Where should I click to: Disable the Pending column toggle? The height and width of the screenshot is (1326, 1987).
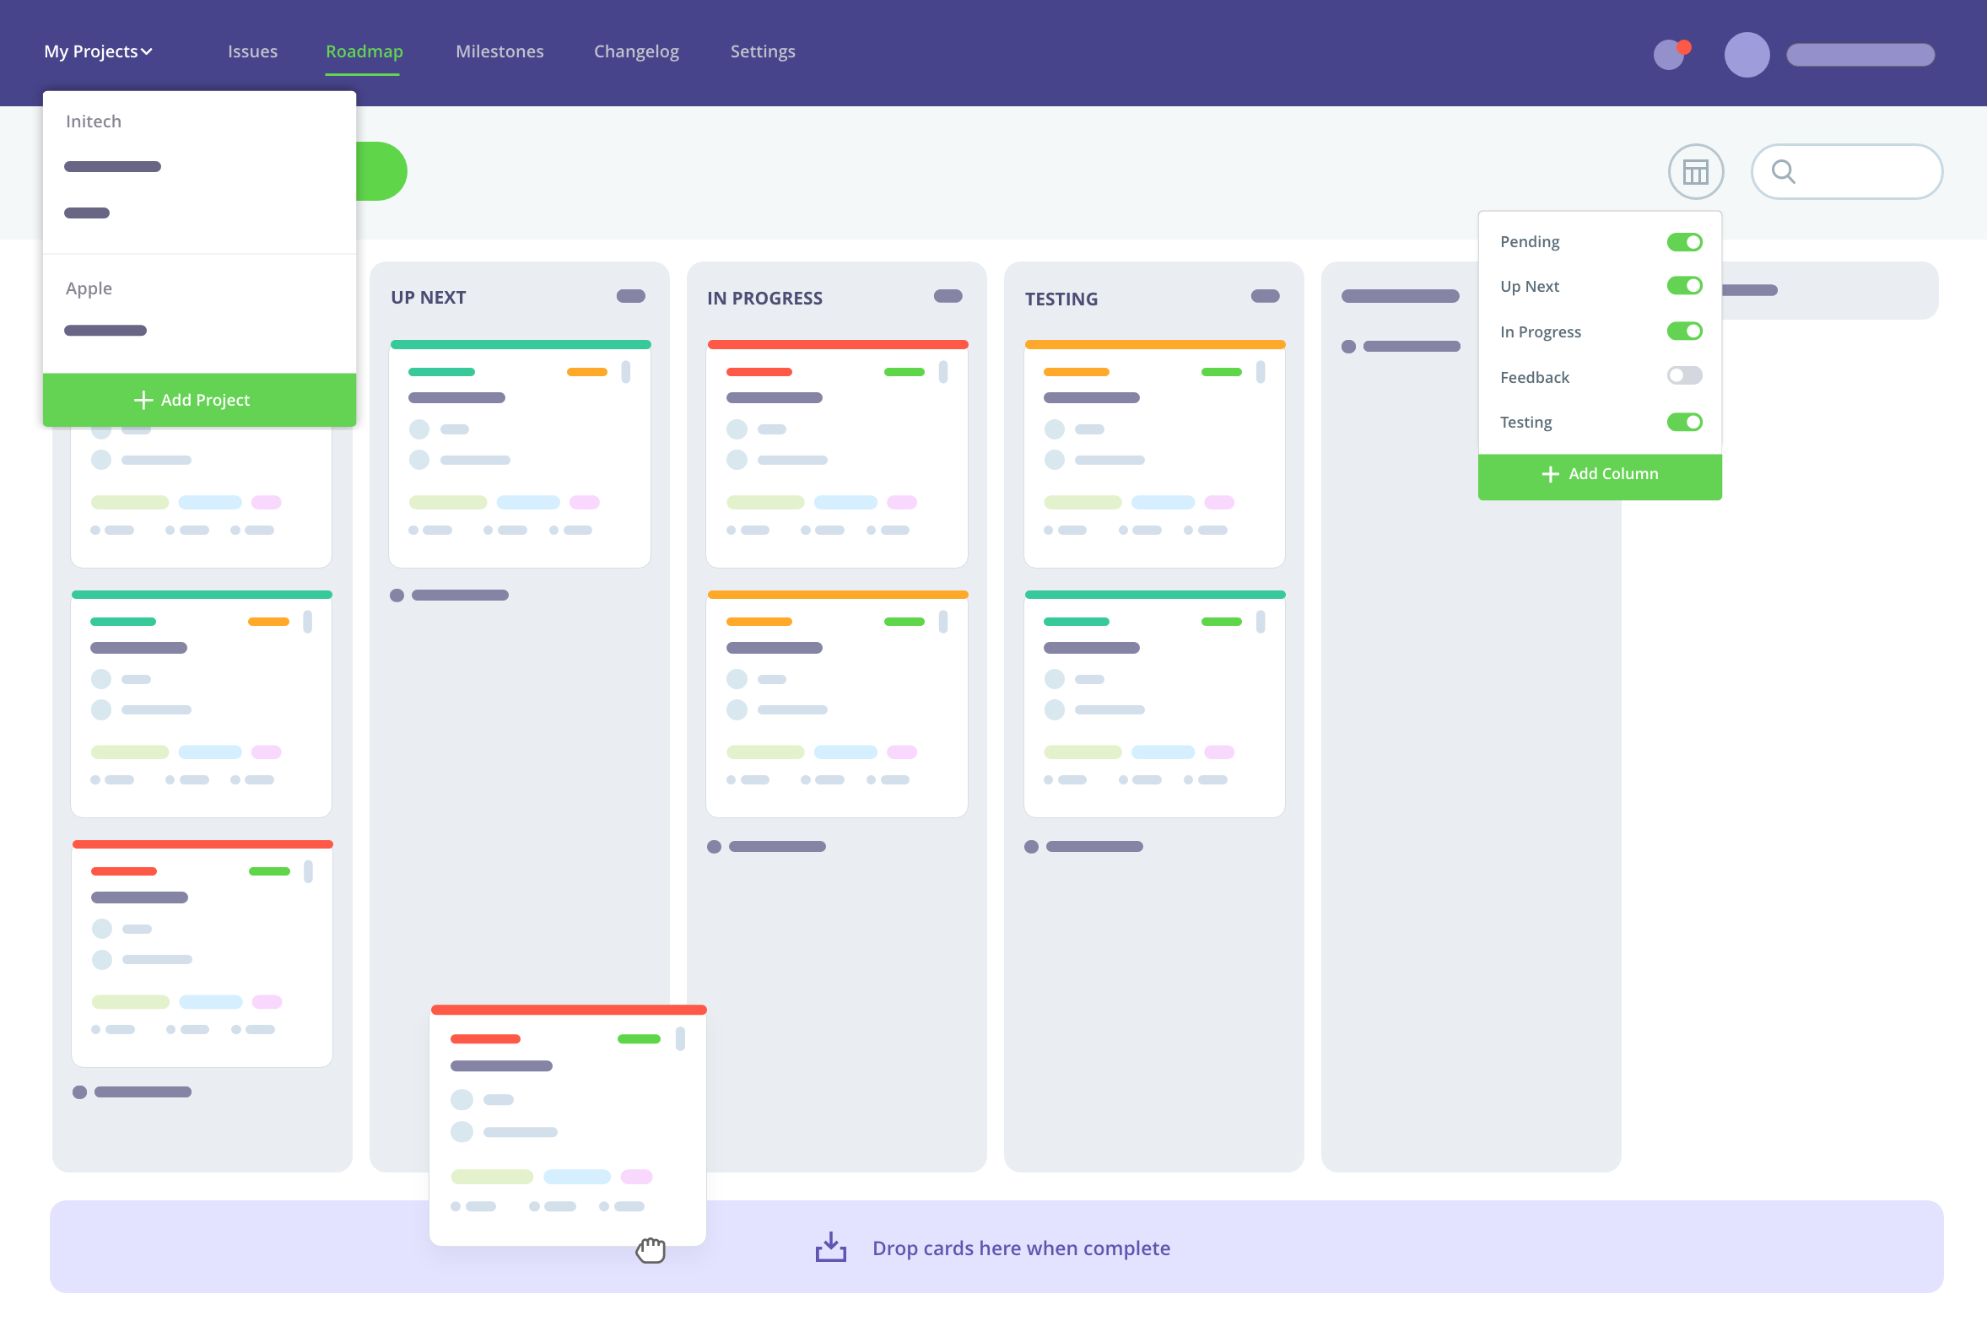1684,243
